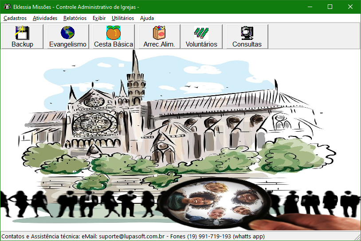
Task: Open the Ajuda menu
Action: pyautogui.click(x=147, y=18)
